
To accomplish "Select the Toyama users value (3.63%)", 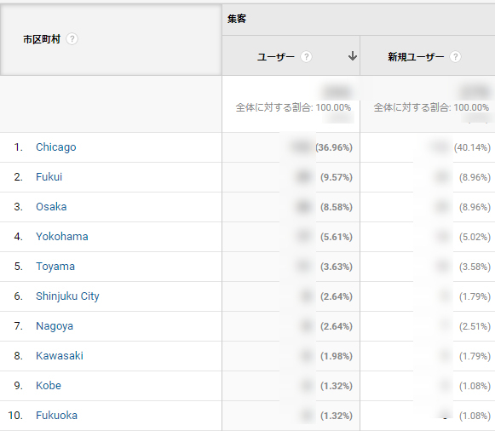I will point(337,267).
